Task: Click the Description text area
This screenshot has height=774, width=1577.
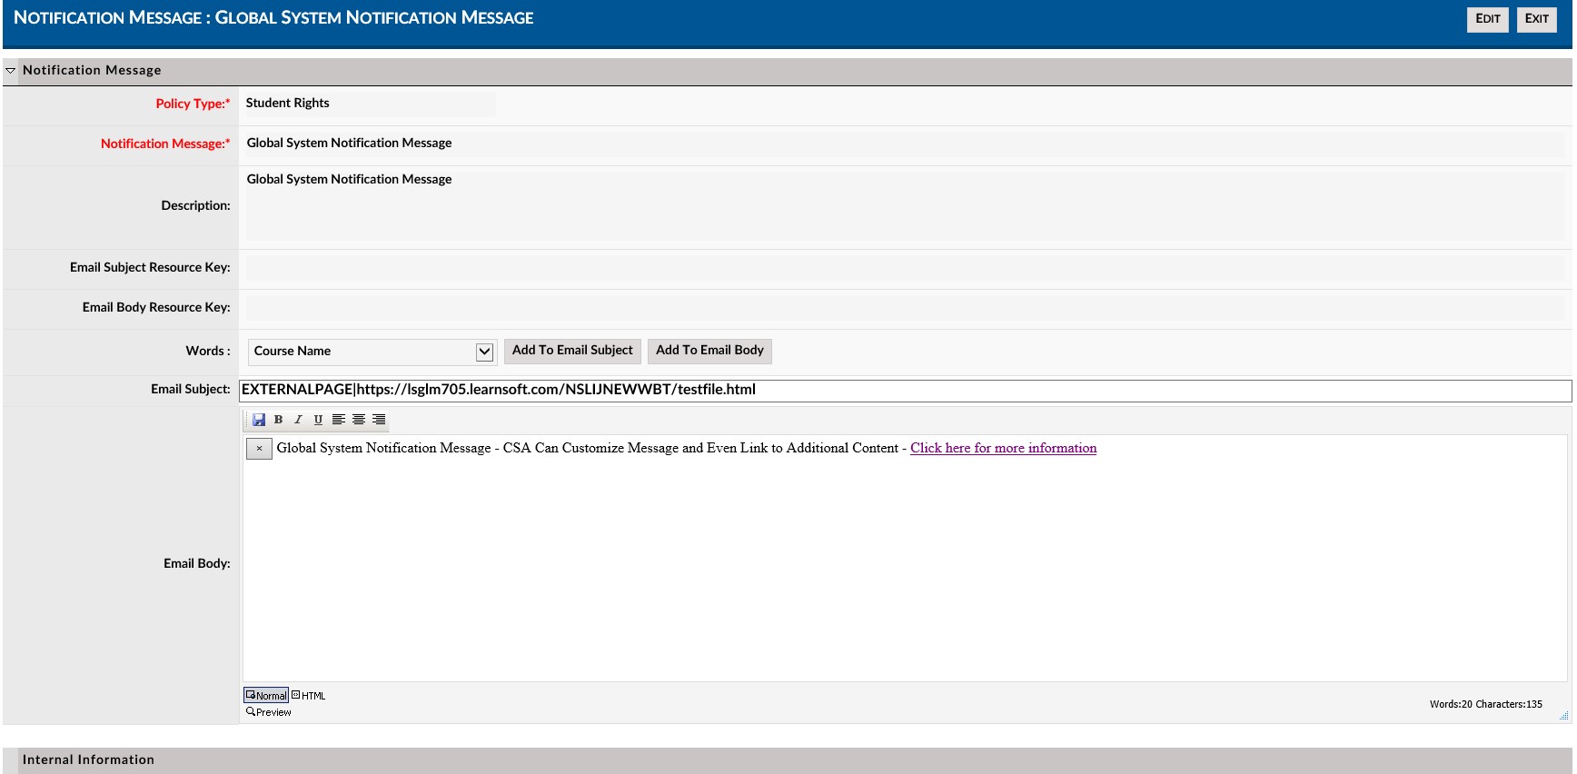Action: (905, 205)
